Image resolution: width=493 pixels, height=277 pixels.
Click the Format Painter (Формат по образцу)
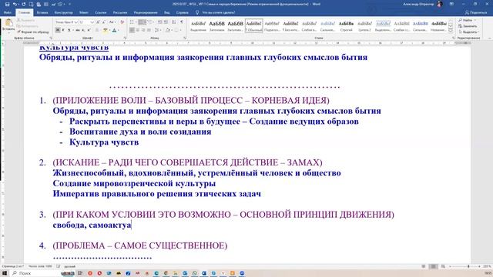33,32
